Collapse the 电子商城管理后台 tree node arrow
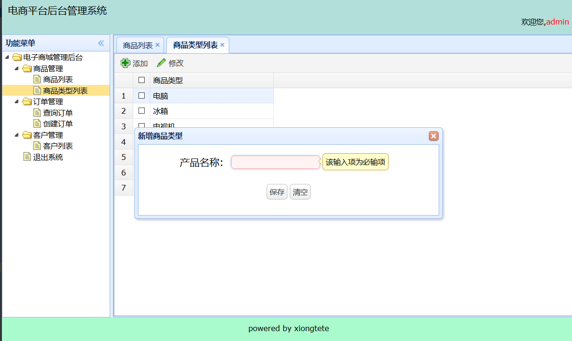This screenshot has height=341, width=572. coord(7,58)
